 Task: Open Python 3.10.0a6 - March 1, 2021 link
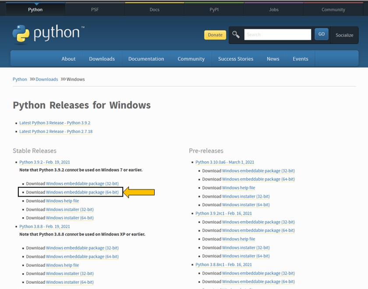(225, 162)
